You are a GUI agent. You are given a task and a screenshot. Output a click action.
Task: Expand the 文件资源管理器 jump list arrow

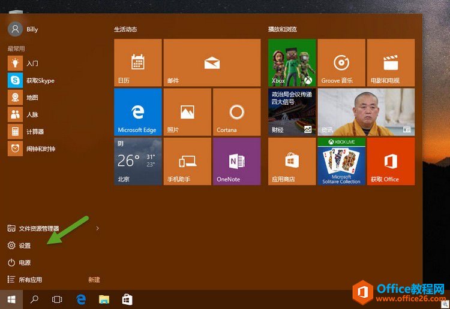tap(98, 228)
